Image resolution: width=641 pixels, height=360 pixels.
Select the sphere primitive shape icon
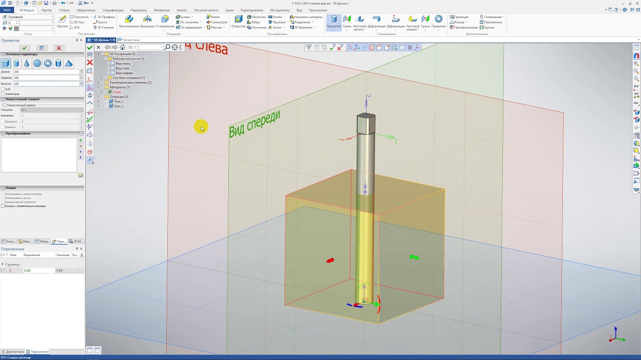pyautogui.click(x=37, y=63)
